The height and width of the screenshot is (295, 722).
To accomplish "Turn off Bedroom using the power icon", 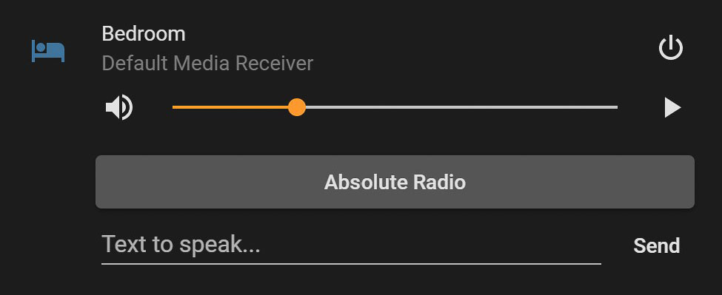I will tap(670, 47).
